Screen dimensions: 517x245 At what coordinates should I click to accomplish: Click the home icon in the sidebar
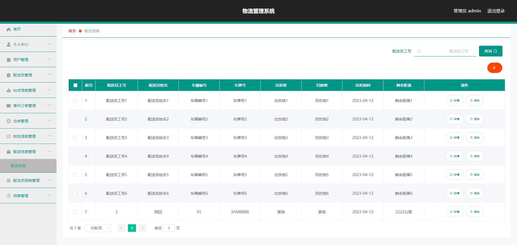pos(9,29)
